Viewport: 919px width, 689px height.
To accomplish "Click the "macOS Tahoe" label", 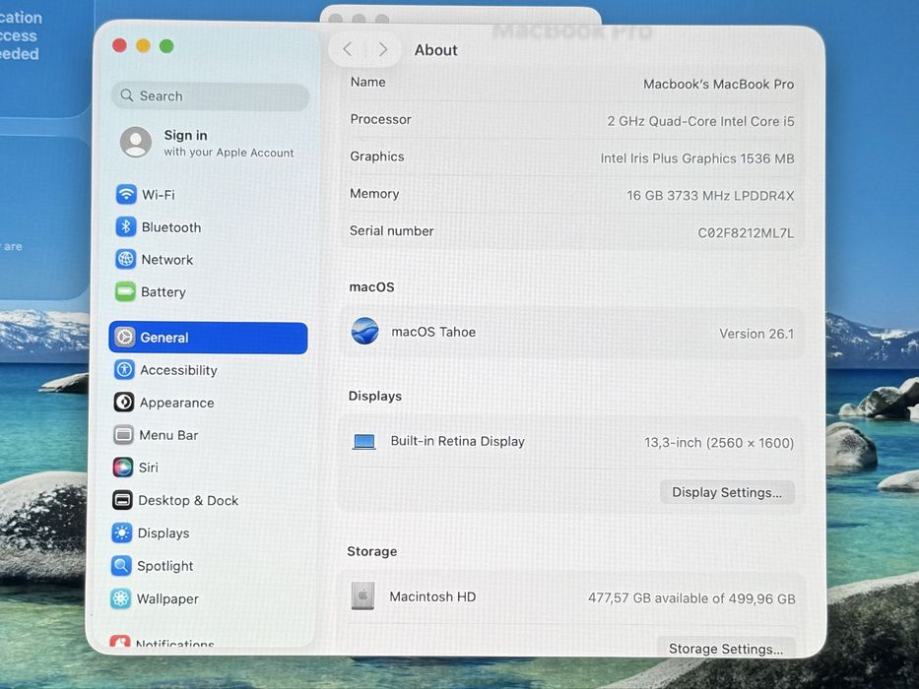I will (x=433, y=332).
